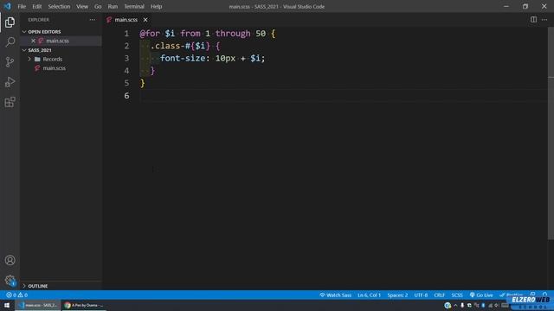This screenshot has width=554, height=311.
Task: Click Ln 6, Col 1 status entry
Action: point(369,295)
